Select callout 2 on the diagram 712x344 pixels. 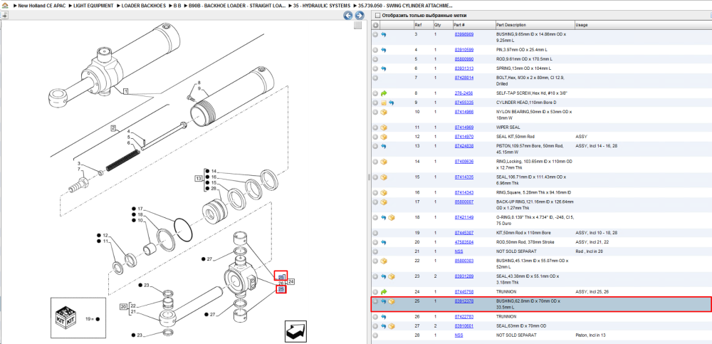pos(113,127)
